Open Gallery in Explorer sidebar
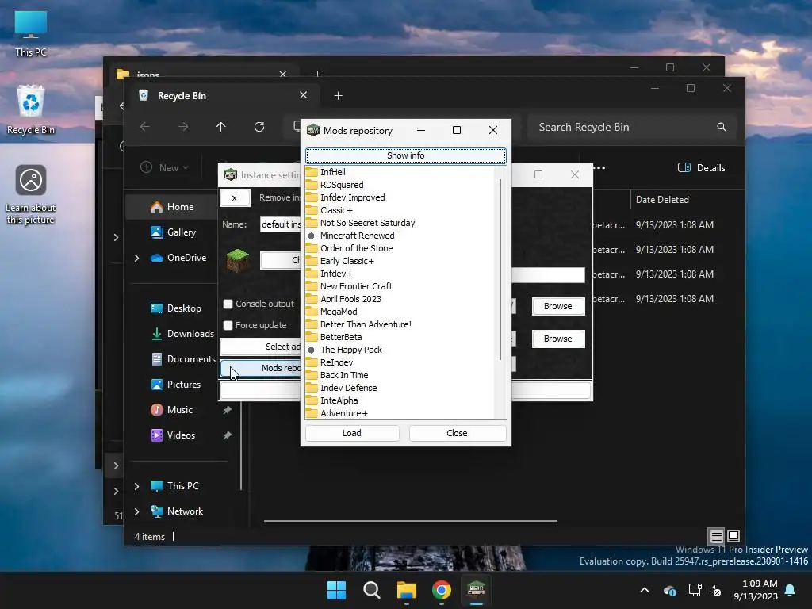Image resolution: width=812 pixels, height=609 pixels. tap(174, 232)
